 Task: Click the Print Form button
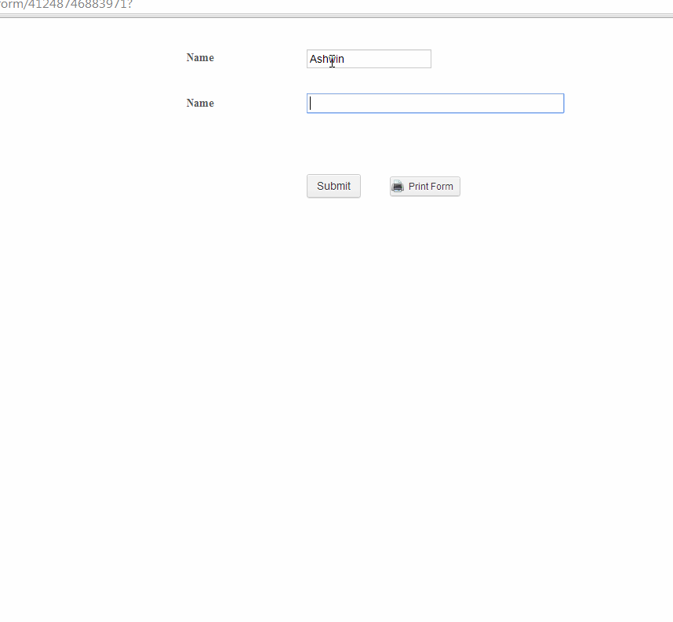424,187
